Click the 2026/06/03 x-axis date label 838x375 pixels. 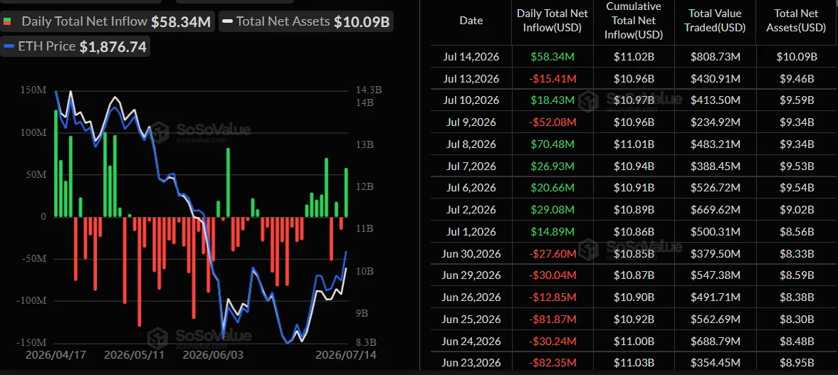pyautogui.click(x=209, y=354)
